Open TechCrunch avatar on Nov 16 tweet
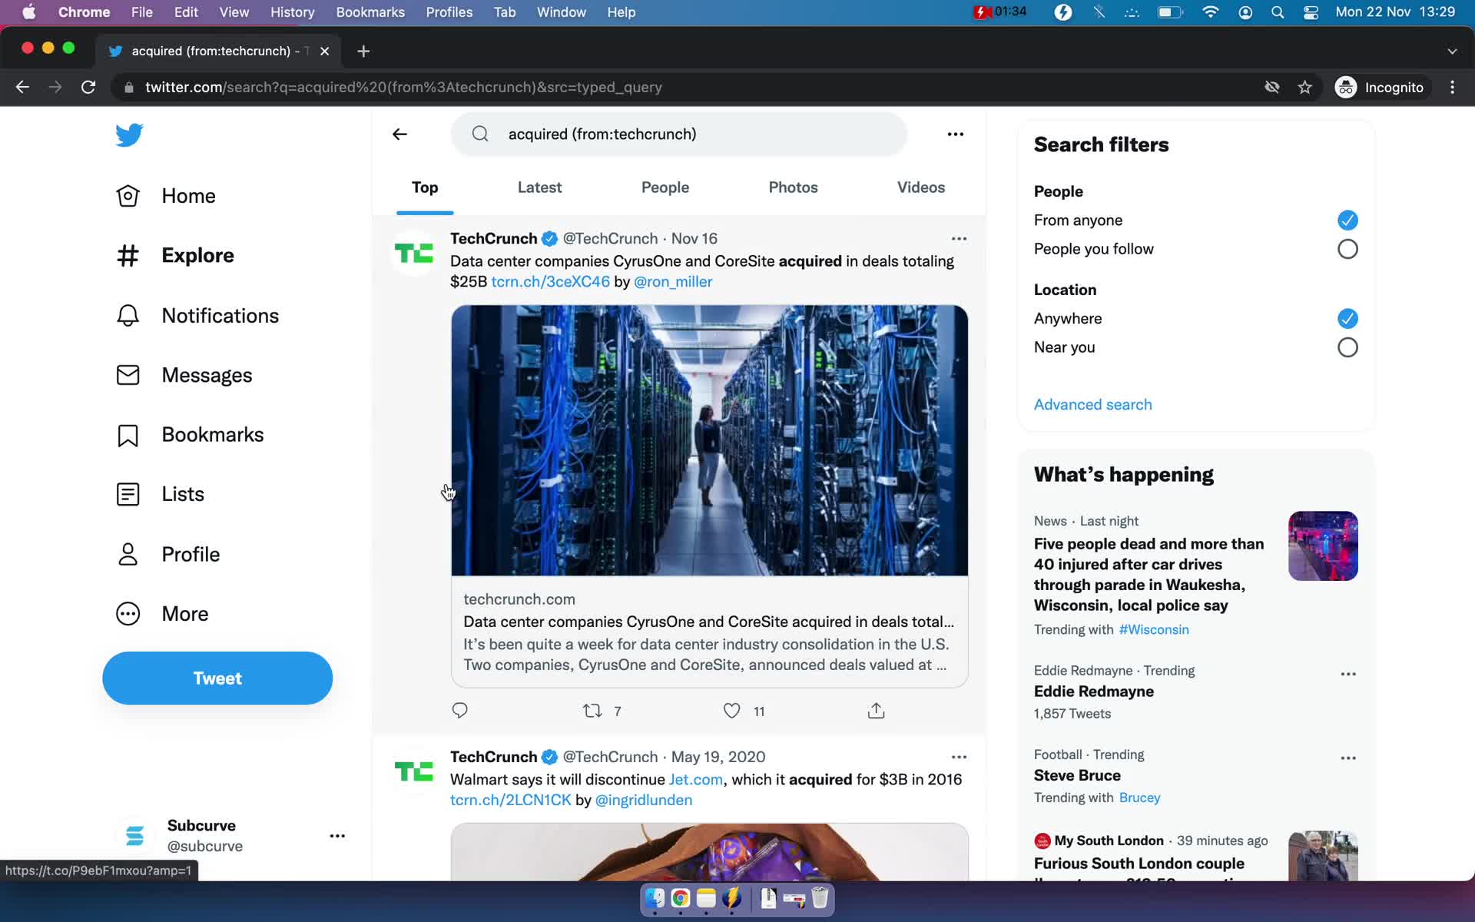This screenshot has width=1475, height=922. coord(413,253)
